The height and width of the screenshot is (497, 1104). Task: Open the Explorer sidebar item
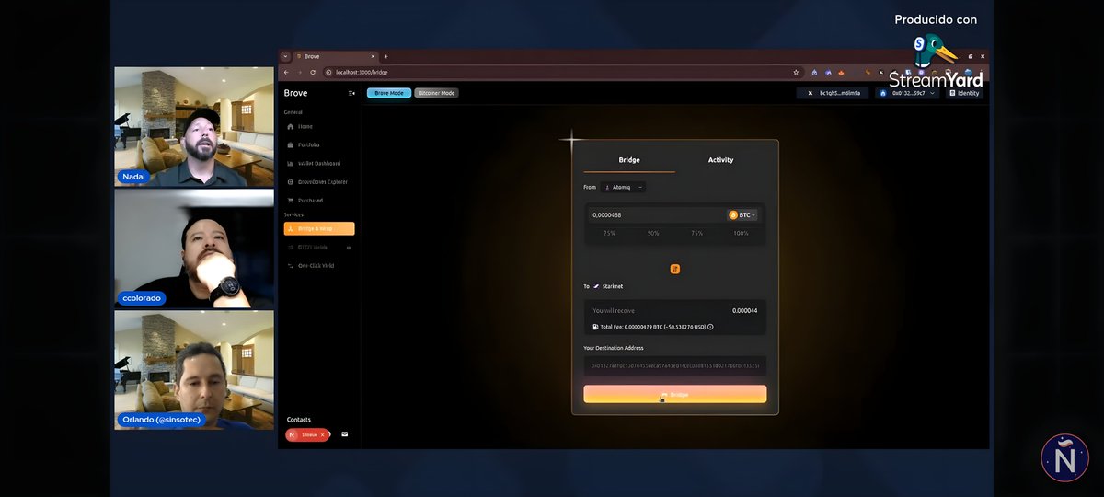[319, 181]
